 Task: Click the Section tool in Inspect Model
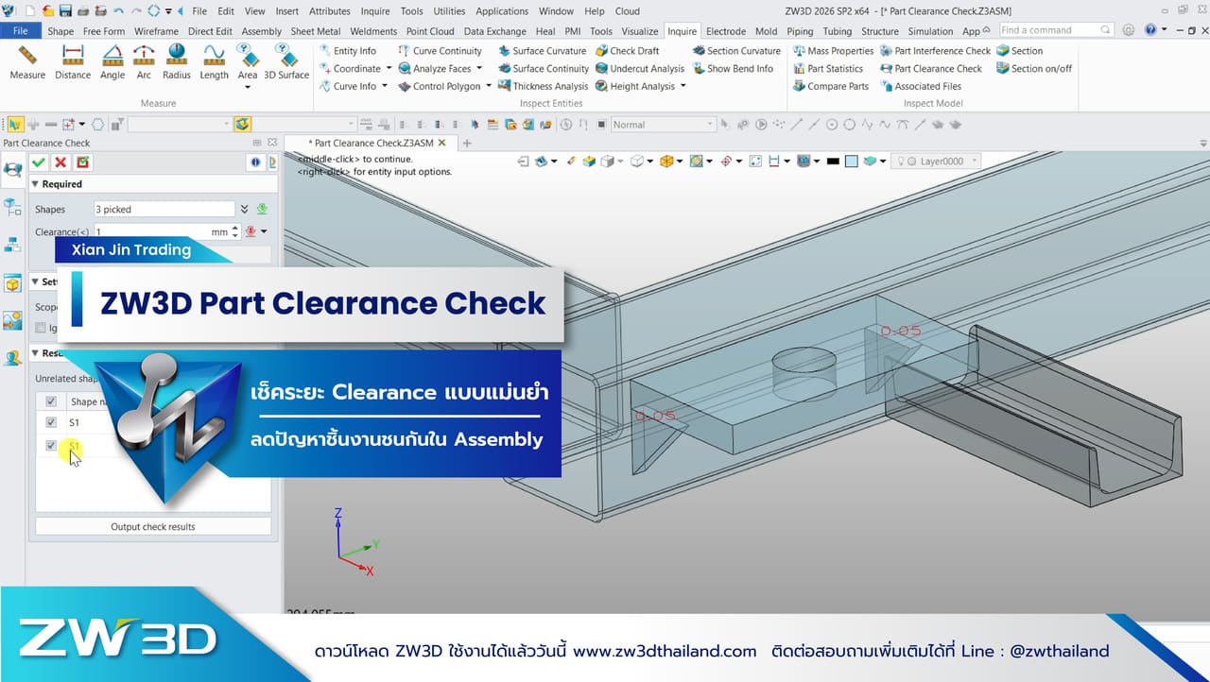1019,51
